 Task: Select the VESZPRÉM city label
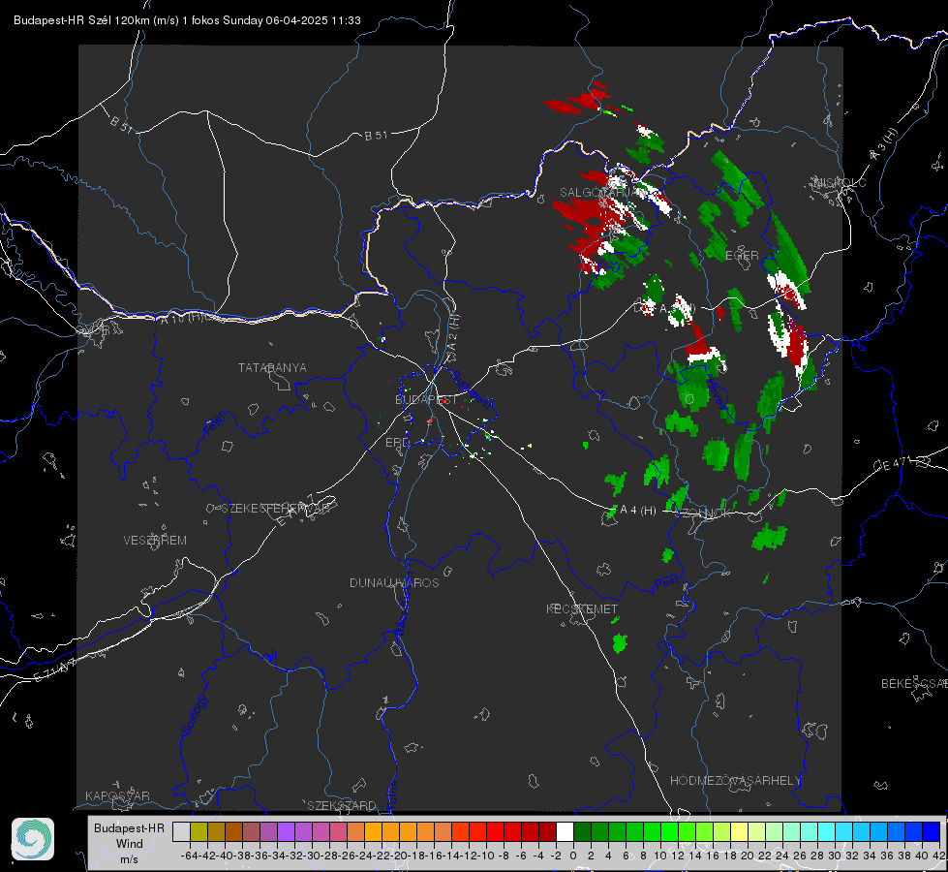[x=155, y=541]
